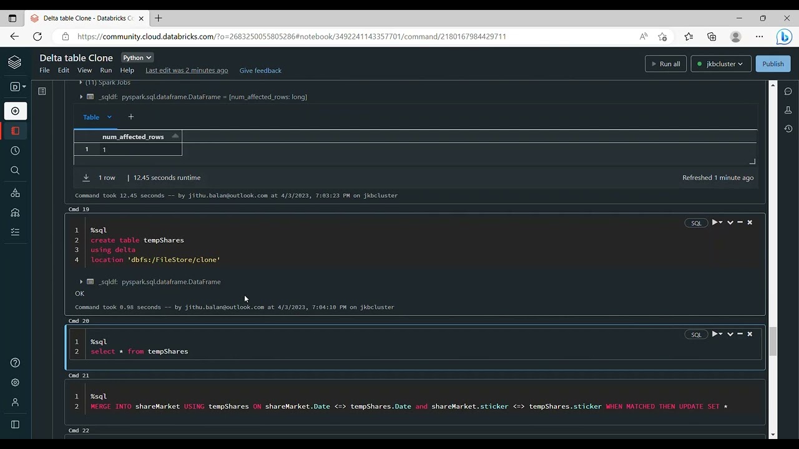
Task: Open the Workspace sidebar icon
Action: click(x=15, y=131)
